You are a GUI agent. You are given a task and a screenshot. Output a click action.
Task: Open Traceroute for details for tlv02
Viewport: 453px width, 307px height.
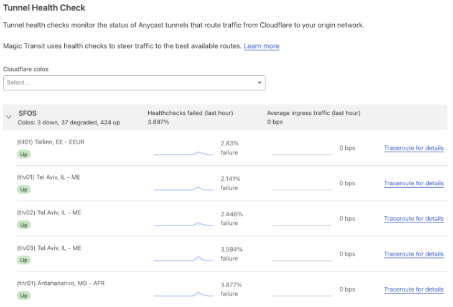[413, 219]
